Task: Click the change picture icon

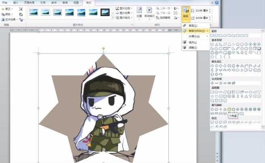Action: 21,14
